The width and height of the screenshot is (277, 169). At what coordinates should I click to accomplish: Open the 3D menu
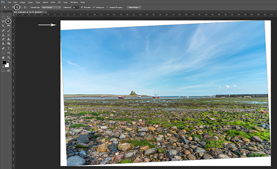[60, 2]
